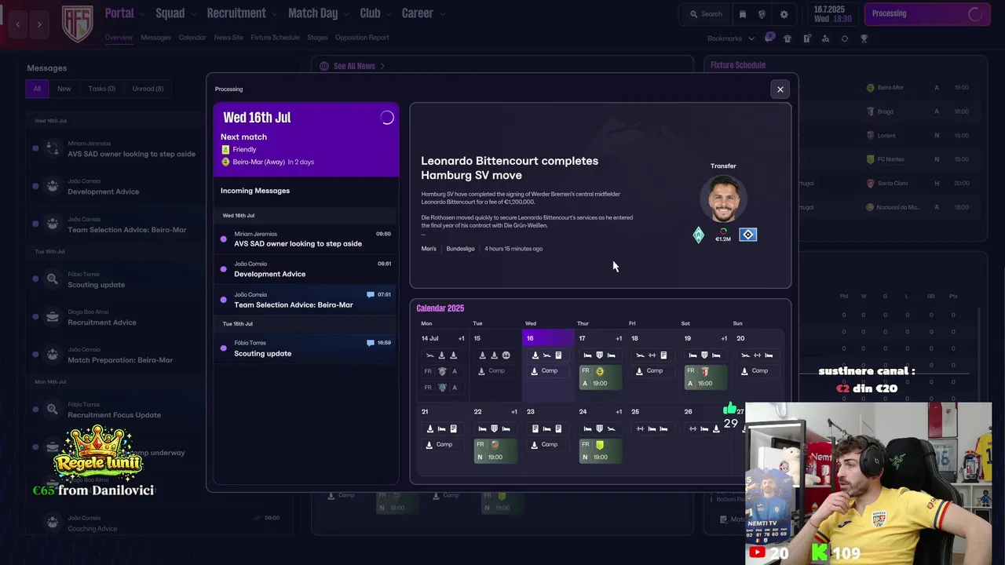Switch to the Fixture Schedule sub-tab

275,38
